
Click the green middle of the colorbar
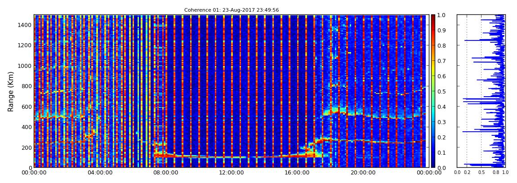[x=433, y=91]
